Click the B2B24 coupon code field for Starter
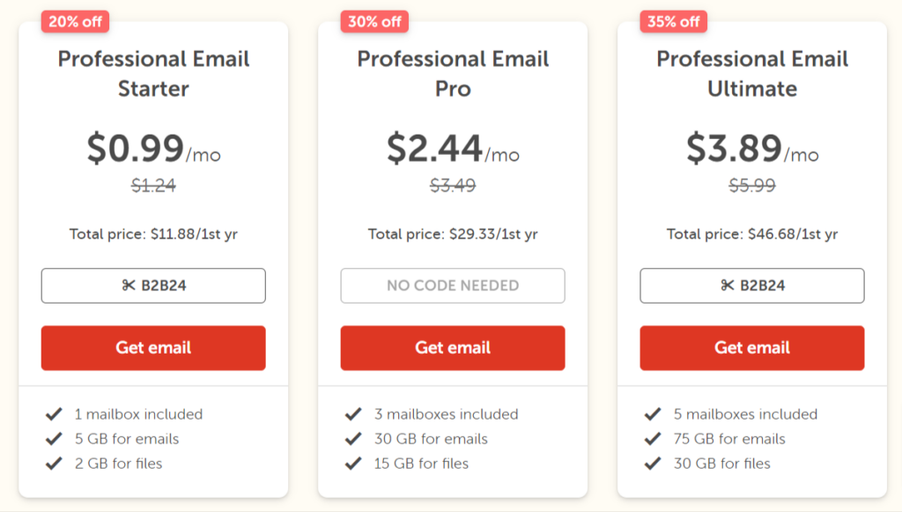 coord(152,285)
